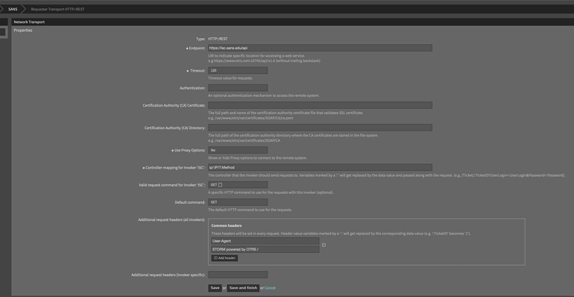Click the 'Certification Authority (CA) Directory:' label
Viewport: 574px width, 297px height.
pyautogui.click(x=175, y=128)
